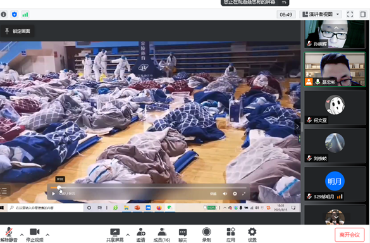Start recording with 录制 button
The width and height of the screenshot is (370, 243).
[x=206, y=235]
